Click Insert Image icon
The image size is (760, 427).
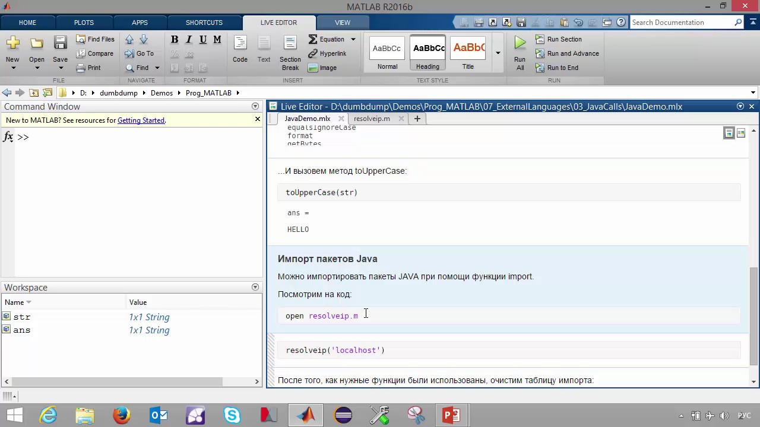[x=322, y=68]
